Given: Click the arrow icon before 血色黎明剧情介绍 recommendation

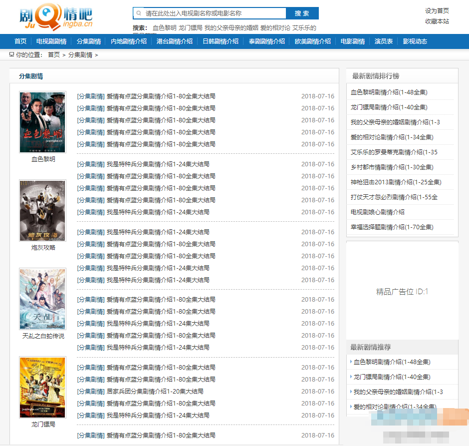Looking at the screenshot, I should (352, 362).
